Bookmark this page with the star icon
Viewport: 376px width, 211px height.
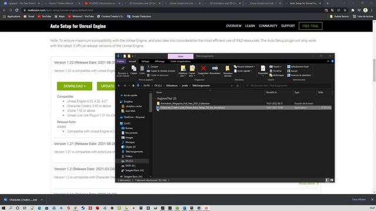click(345, 11)
